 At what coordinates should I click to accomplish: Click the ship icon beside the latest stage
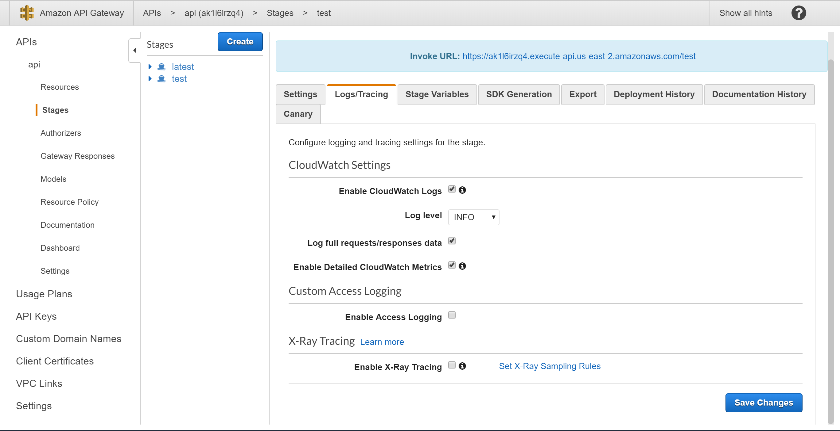(161, 67)
